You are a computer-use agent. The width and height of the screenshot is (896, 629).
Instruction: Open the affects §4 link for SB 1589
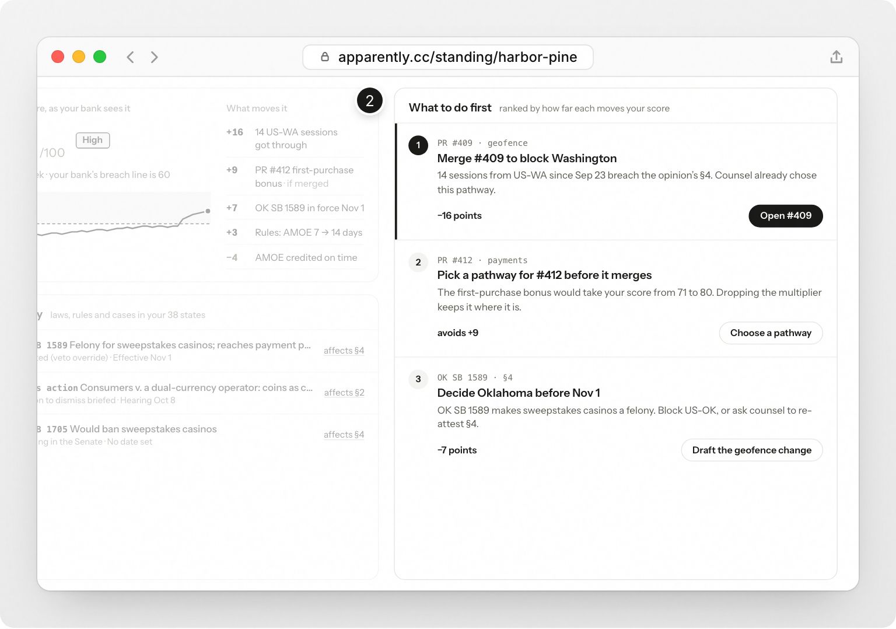344,351
